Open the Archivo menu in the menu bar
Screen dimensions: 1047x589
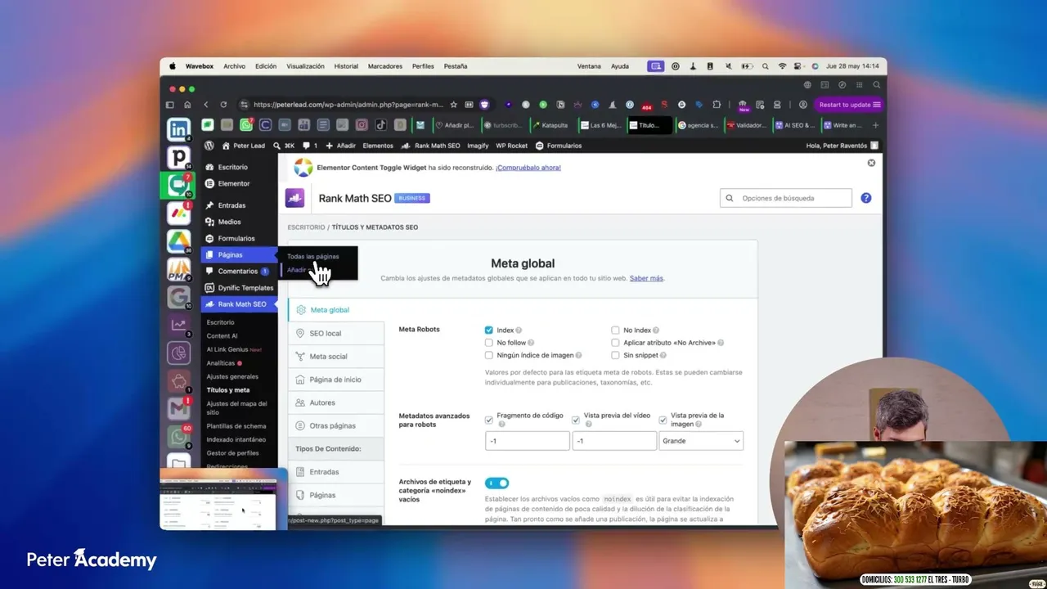(x=234, y=66)
